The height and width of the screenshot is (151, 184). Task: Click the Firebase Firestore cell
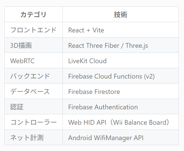click(x=94, y=92)
